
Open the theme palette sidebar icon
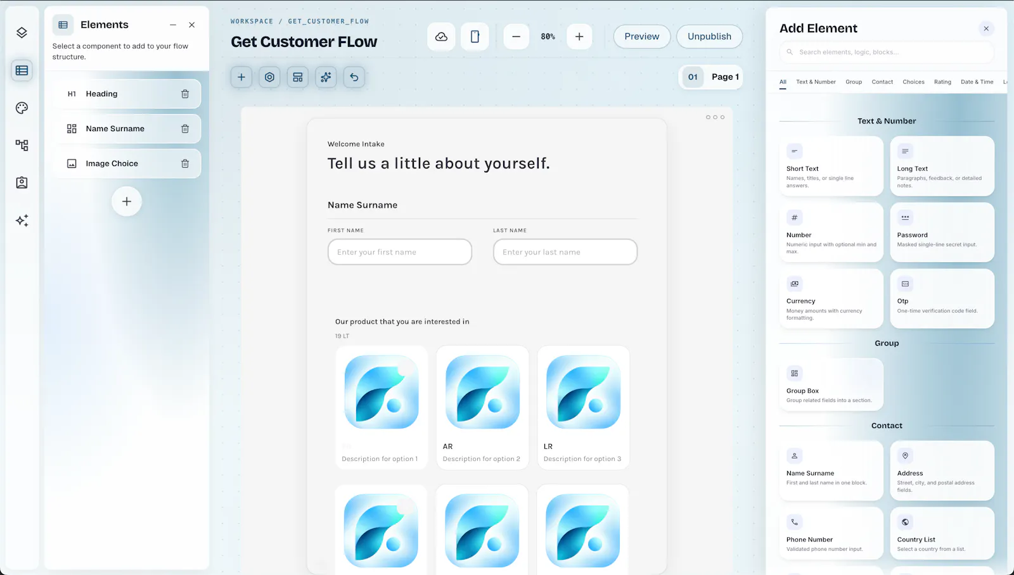point(22,108)
